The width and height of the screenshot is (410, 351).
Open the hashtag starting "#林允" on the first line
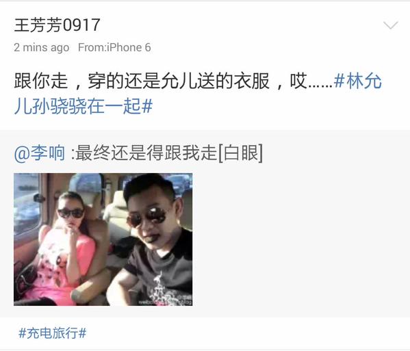coord(358,81)
